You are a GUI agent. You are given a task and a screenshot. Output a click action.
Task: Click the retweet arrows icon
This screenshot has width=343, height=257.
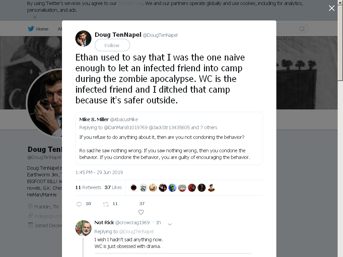tap(106, 204)
